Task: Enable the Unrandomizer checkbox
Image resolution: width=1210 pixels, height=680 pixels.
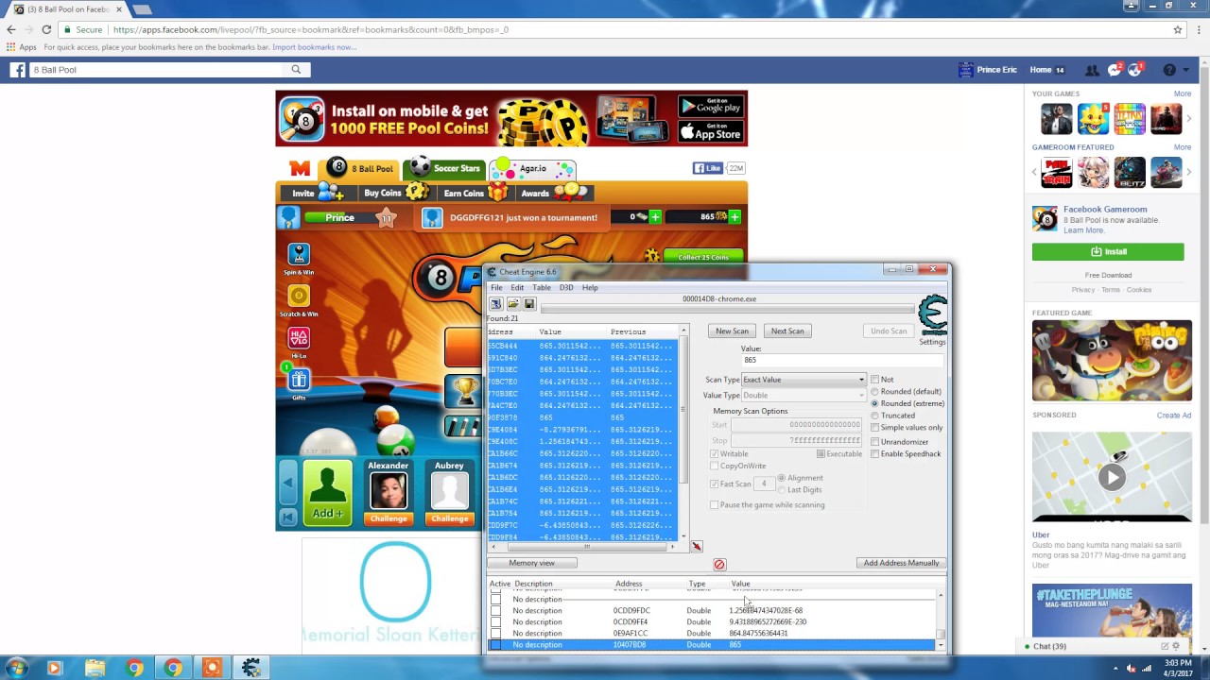Action: (874, 442)
